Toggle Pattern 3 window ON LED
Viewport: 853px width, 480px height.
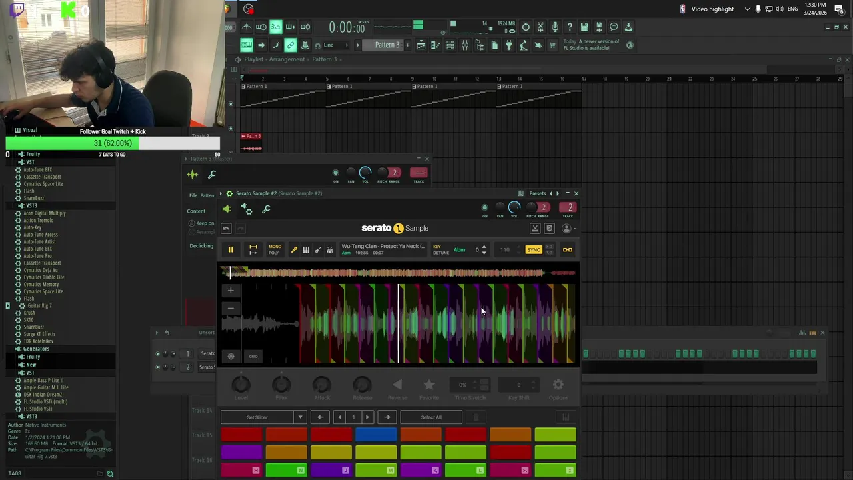pos(335,173)
